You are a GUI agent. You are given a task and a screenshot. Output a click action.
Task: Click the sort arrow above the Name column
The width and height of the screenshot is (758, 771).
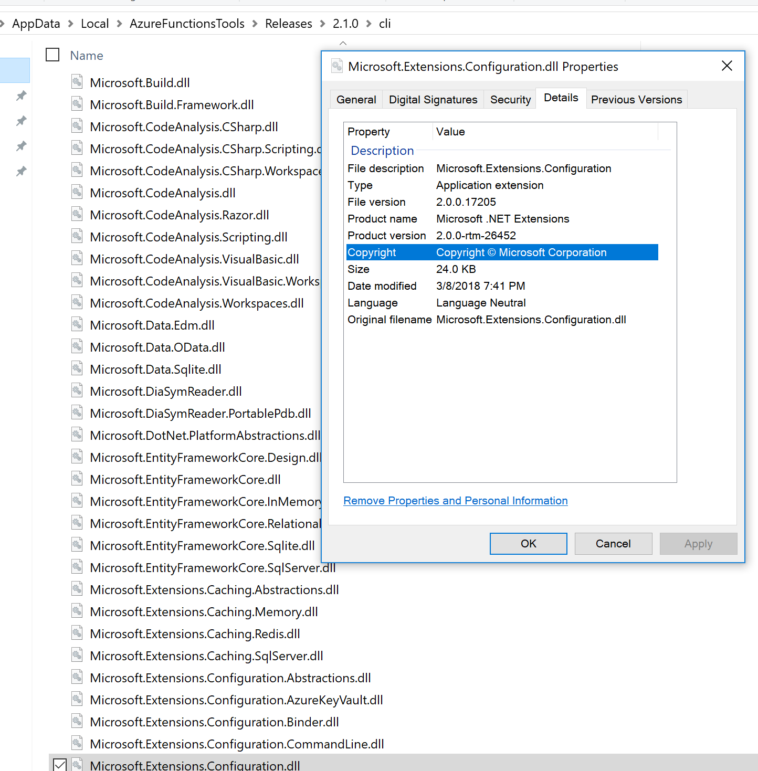[x=343, y=43]
